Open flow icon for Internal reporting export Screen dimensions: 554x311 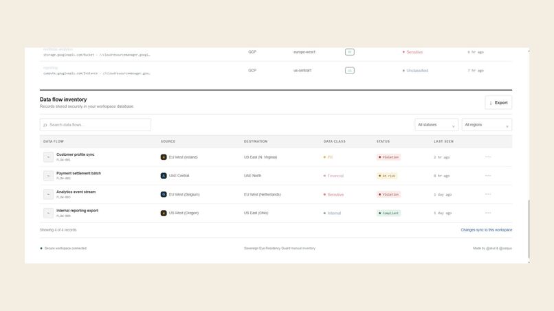tap(48, 213)
